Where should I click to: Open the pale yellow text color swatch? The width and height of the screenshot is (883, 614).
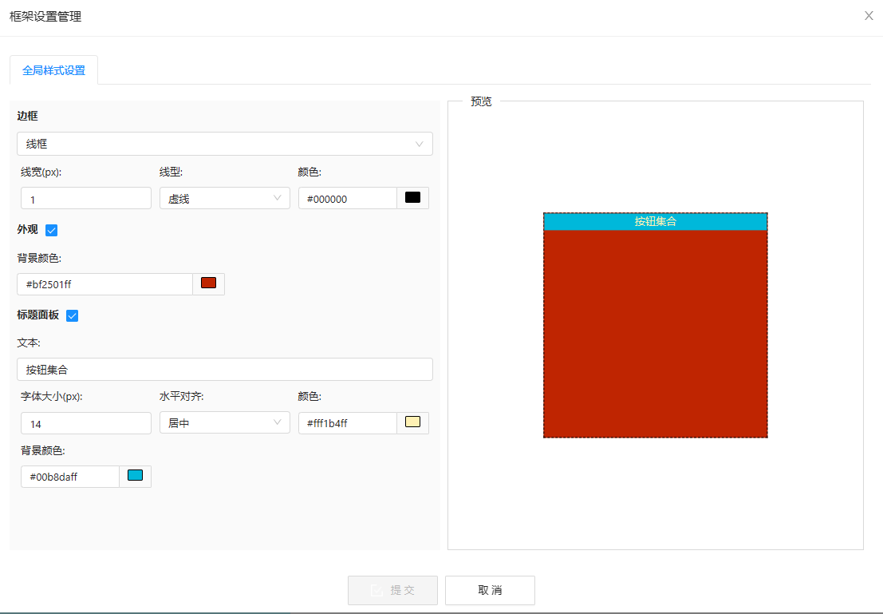click(x=412, y=422)
